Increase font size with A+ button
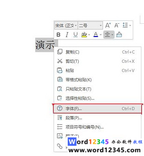Screen dimensions: 144x156 tap(108, 25)
